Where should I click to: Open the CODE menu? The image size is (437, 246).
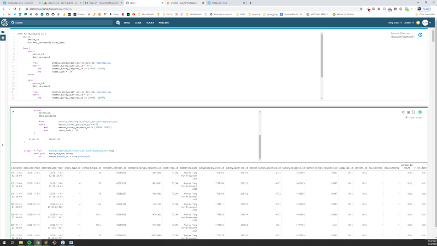pyautogui.click(x=138, y=22)
